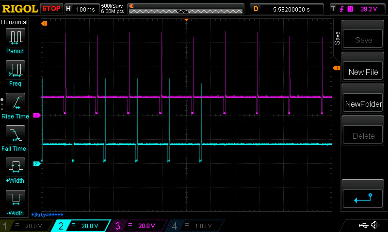Toggle the muted speaker sound icon
Image resolution: width=388 pixels, height=232 pixels.
coord(375,225)
